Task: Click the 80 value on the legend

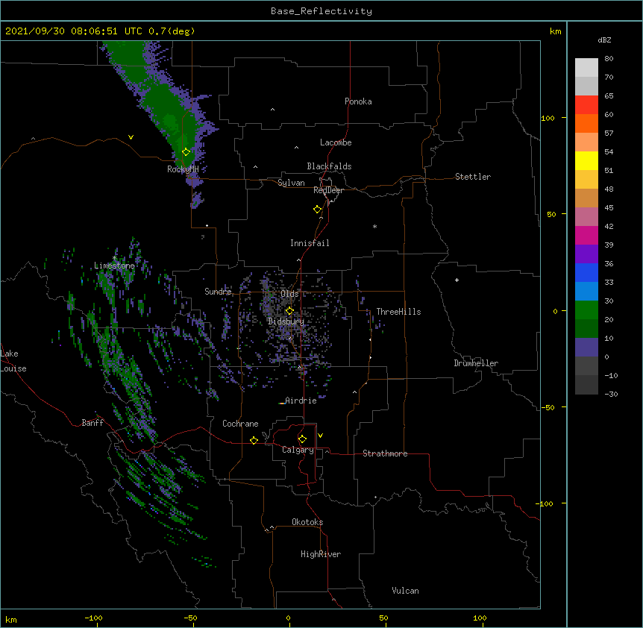Action: (x=609, y=59)
